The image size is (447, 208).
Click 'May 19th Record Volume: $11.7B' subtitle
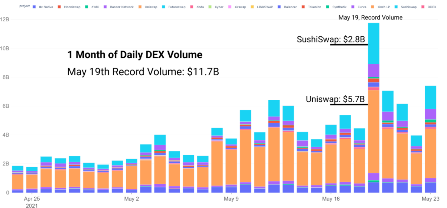click(x=143, y=72)
